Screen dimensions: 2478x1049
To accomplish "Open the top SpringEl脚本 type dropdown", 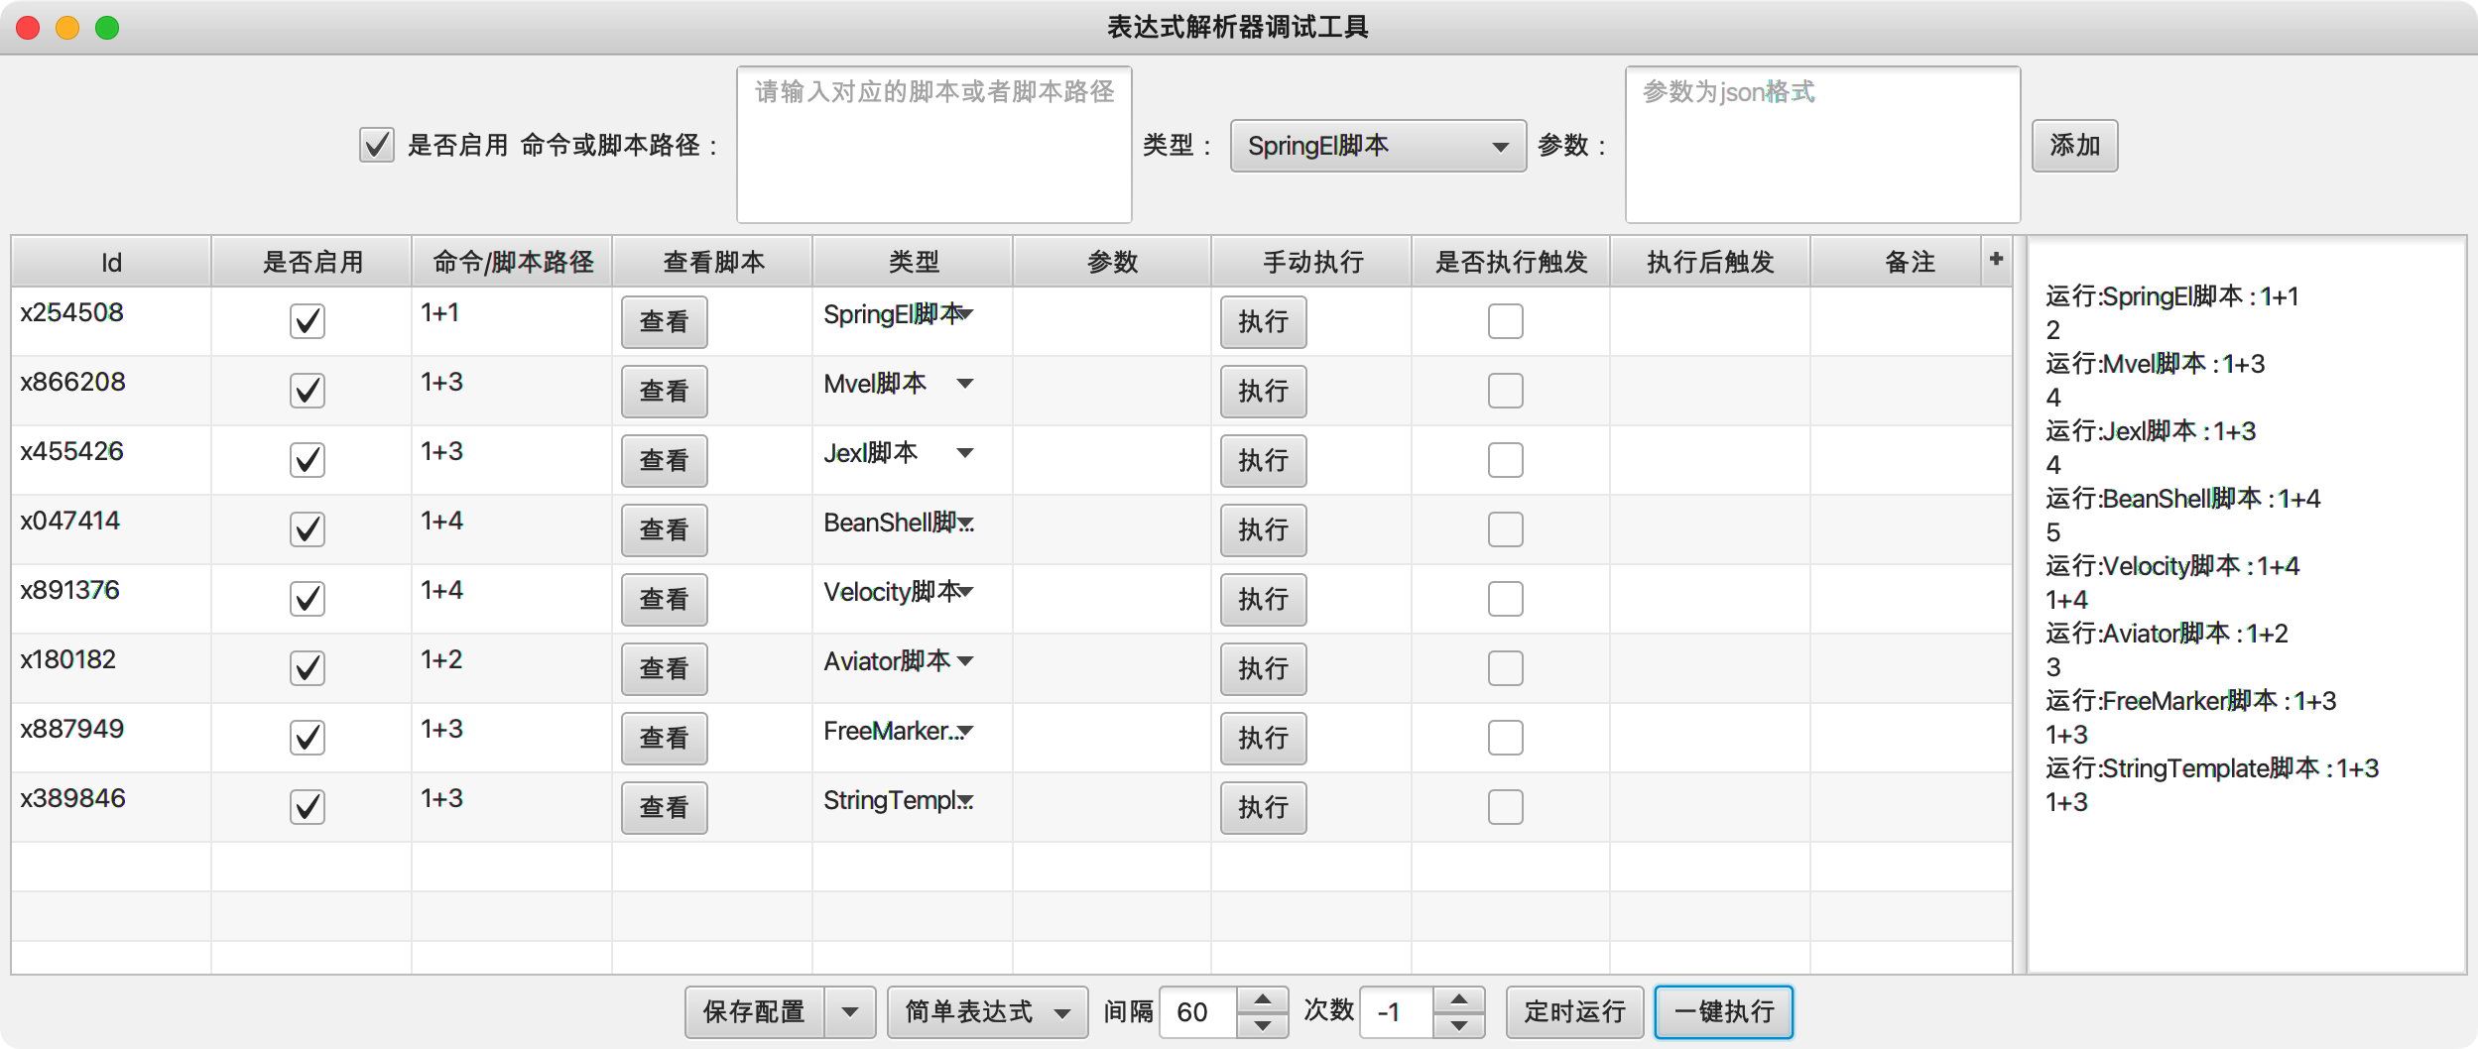I will tap(1378, 146).
